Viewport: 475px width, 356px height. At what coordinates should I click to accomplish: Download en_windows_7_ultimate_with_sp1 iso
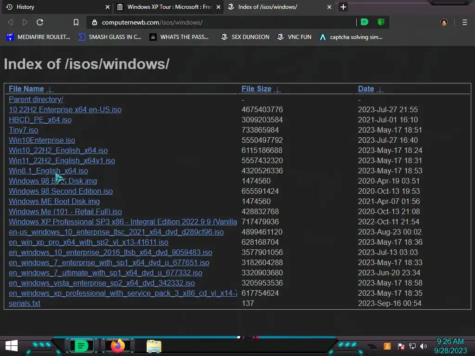(x=105, y=273)
